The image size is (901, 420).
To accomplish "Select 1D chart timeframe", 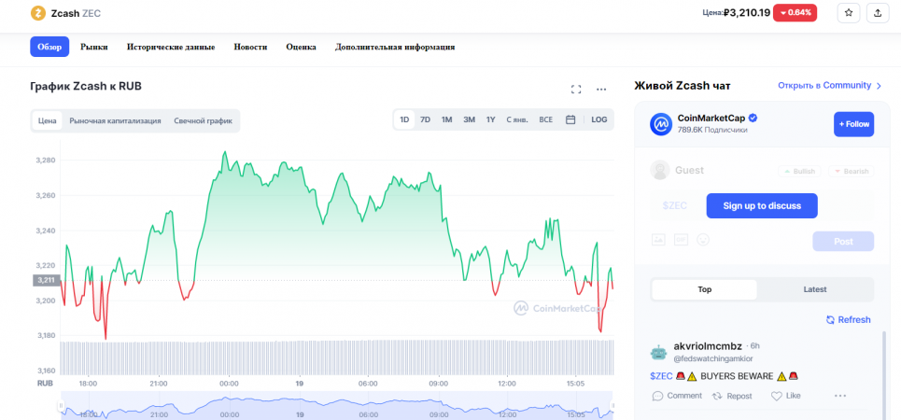I will (x=404, y=119).
